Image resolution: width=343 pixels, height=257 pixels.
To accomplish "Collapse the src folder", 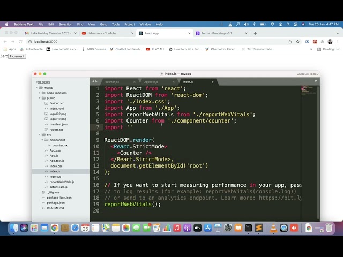I will 40,135.
